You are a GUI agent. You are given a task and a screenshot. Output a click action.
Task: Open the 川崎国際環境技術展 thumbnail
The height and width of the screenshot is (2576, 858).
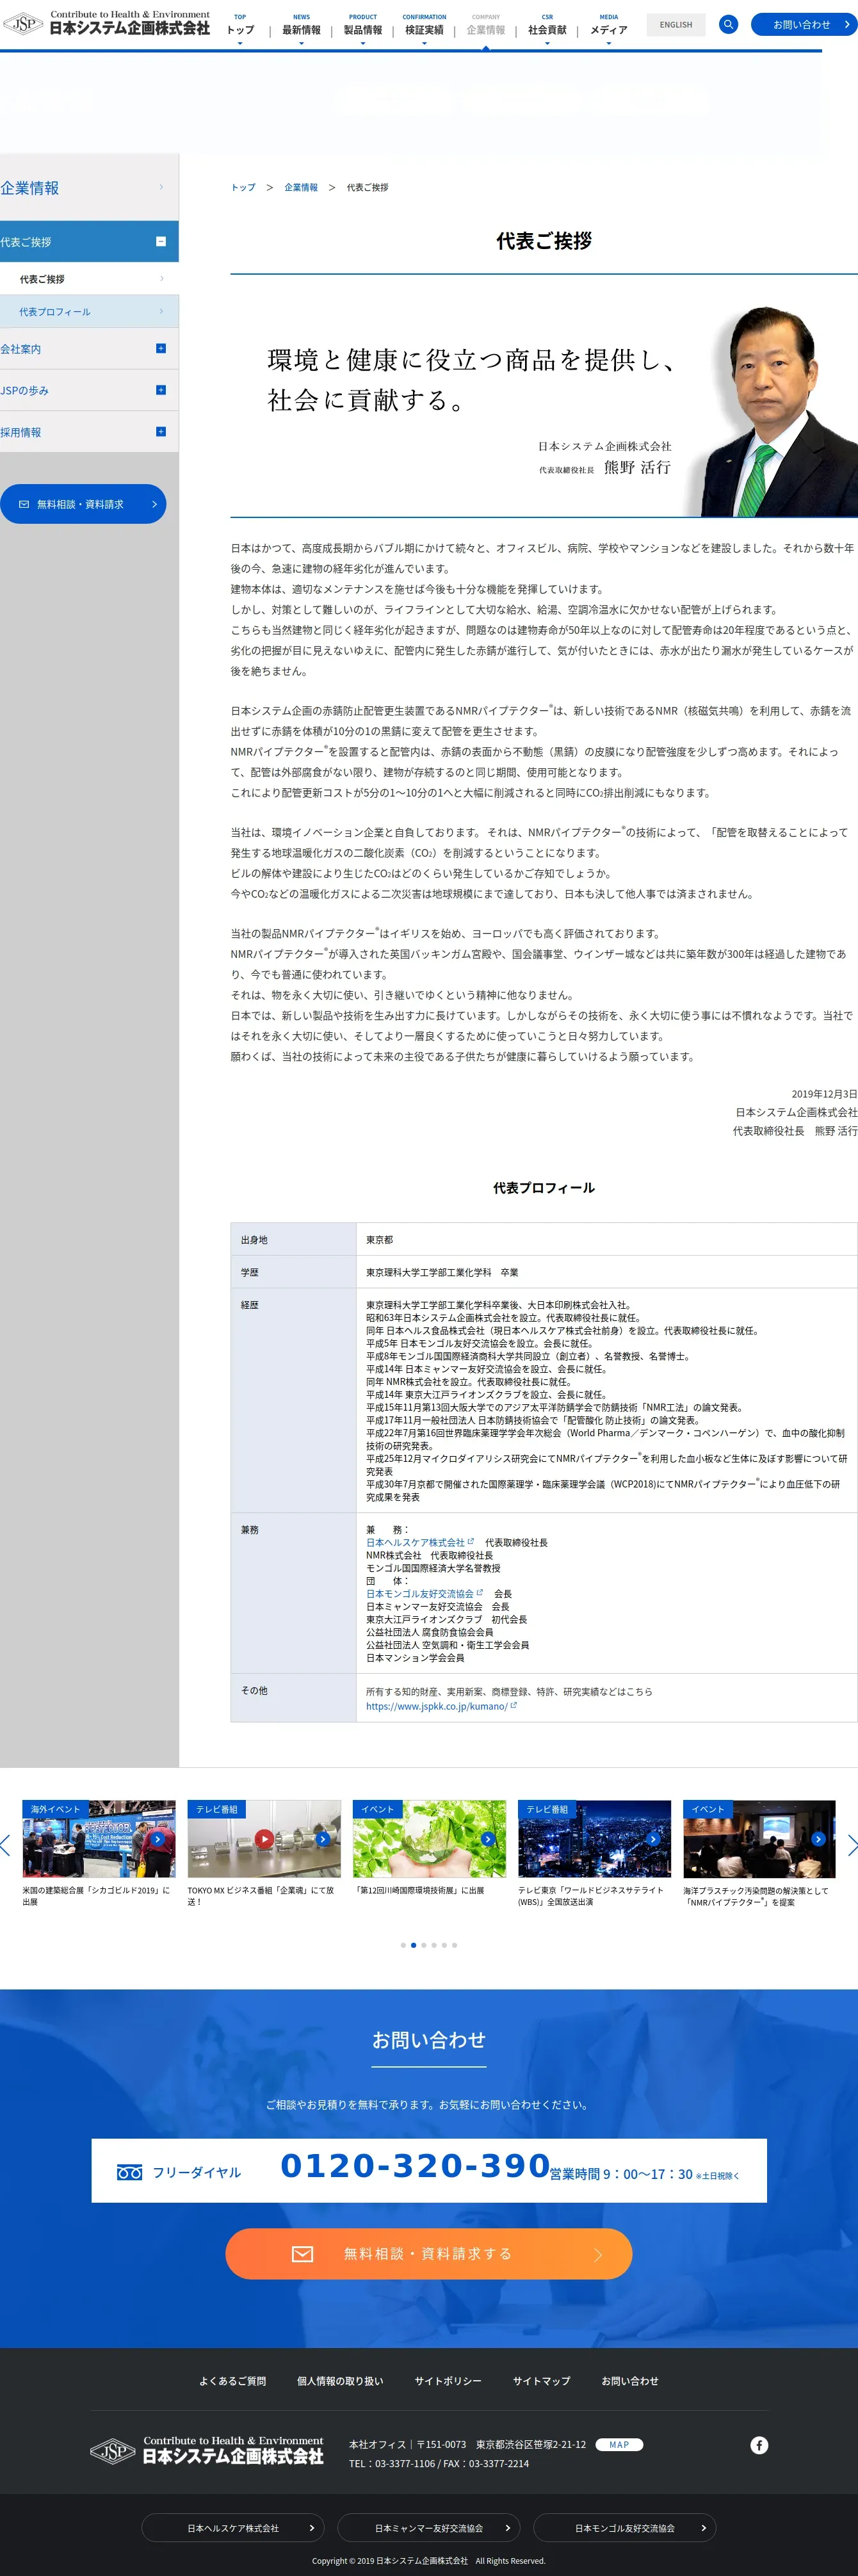pos(429,1839)
